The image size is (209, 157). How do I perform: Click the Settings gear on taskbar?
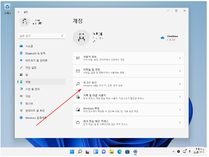pos(135,152)
